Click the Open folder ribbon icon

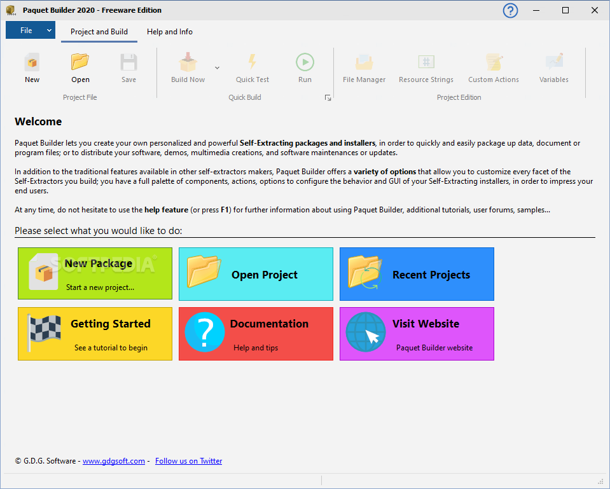click(x=80, y=62)
